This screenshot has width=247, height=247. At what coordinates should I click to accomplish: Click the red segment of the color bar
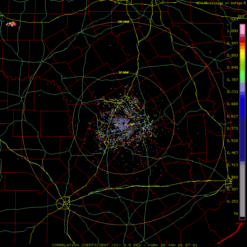[x=242, y=41]
